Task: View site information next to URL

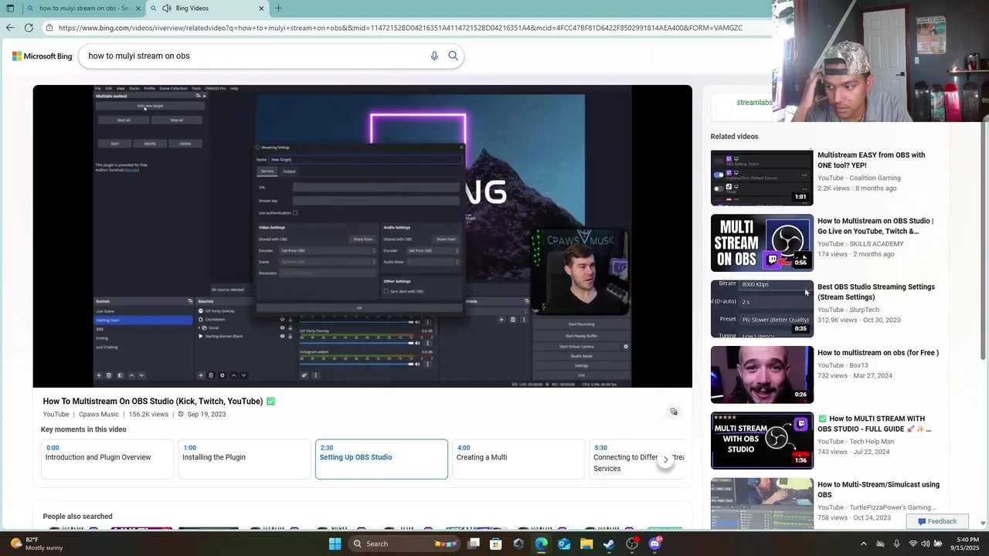Action: 49,28
